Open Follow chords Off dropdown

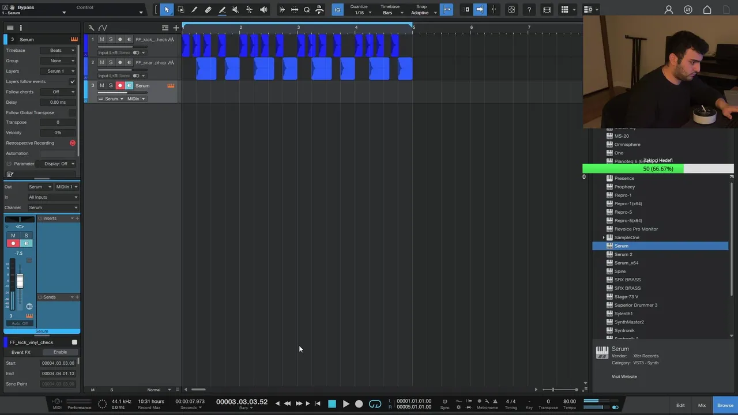[x=58, y=92]
